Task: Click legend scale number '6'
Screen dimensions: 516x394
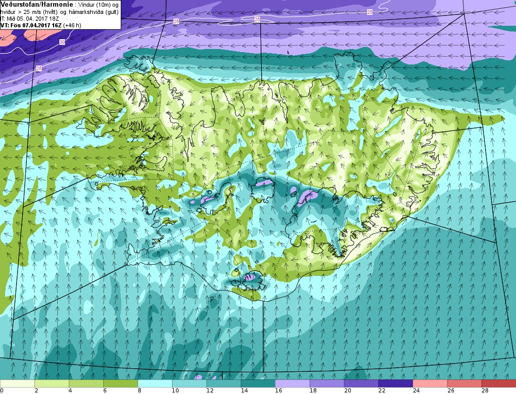Action: coord(105,391)
